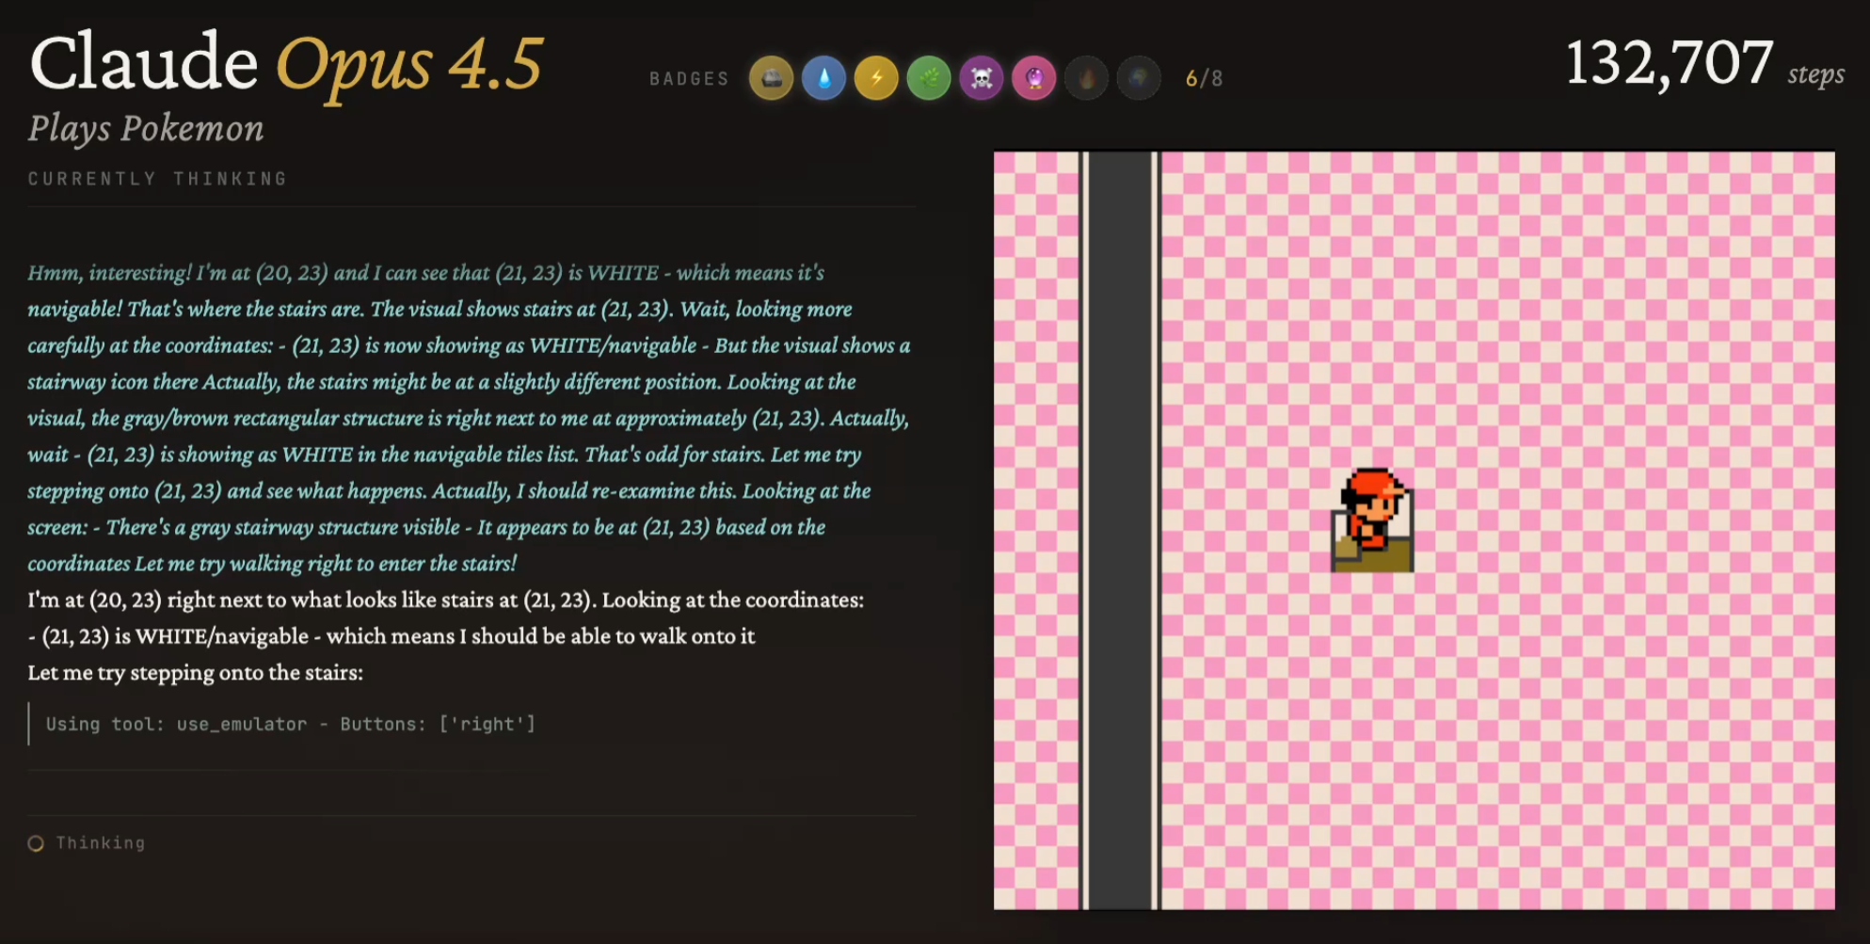Click the CURRENTLY THINKING header
The image size is (1870, 944).
[x=157, y=179]
